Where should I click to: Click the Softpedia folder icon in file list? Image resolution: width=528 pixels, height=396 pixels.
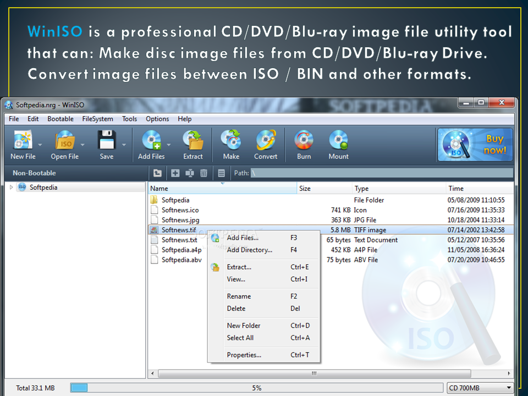[154, 200]
